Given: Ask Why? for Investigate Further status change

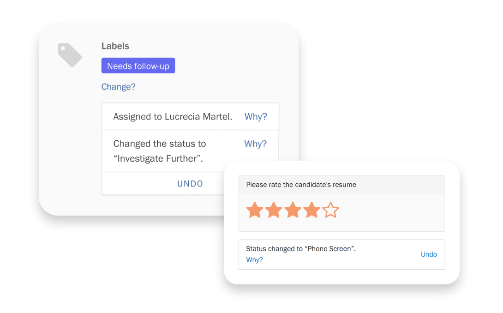Looking at the screenshot, I should click(x=256, y=144).
